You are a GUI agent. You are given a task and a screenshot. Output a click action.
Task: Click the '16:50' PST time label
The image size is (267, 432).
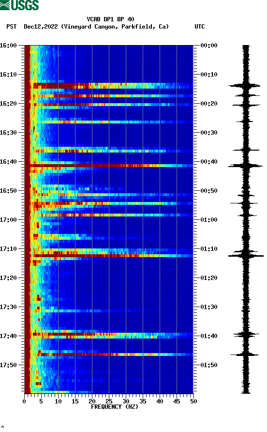(8, 191)
